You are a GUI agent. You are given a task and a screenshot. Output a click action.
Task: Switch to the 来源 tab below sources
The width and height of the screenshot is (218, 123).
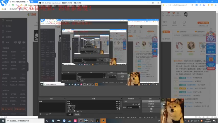tap(70, 114)
